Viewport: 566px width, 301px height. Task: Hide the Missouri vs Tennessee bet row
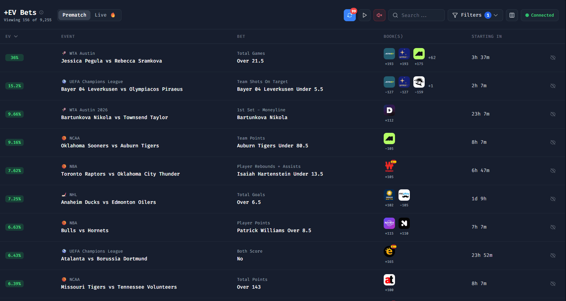pos(553,284)
